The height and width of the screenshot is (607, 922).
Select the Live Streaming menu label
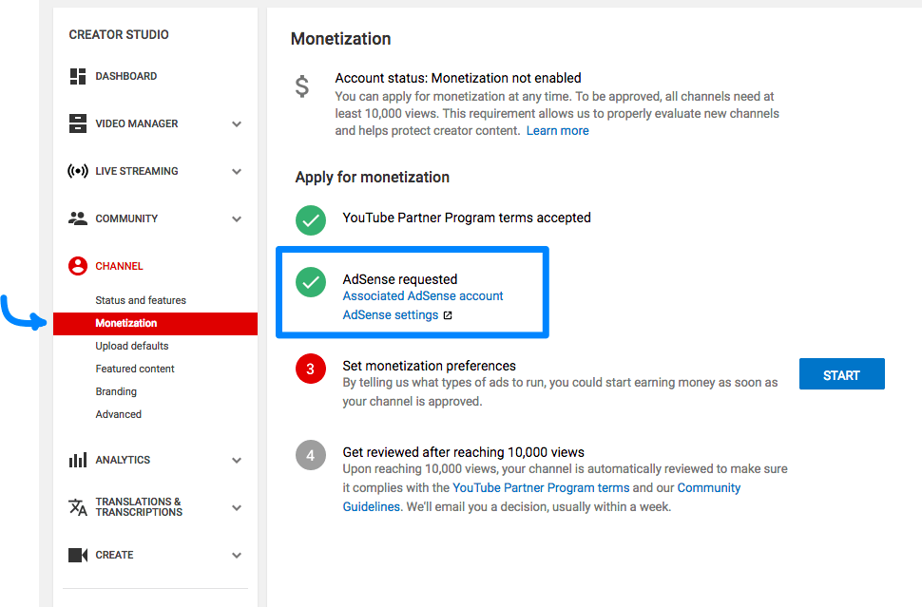coord(137,171)
